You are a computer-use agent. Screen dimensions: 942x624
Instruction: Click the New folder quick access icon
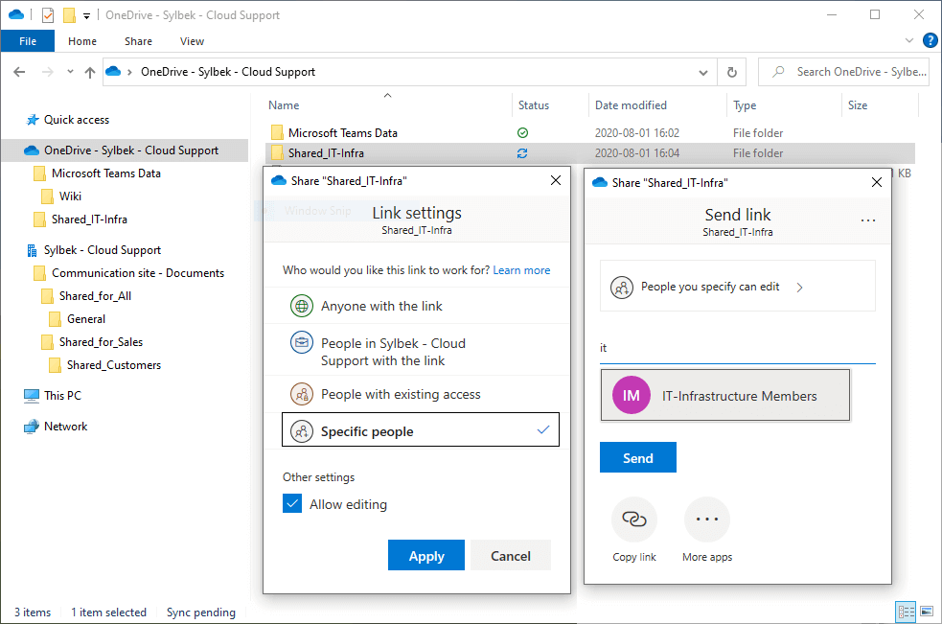70,15
